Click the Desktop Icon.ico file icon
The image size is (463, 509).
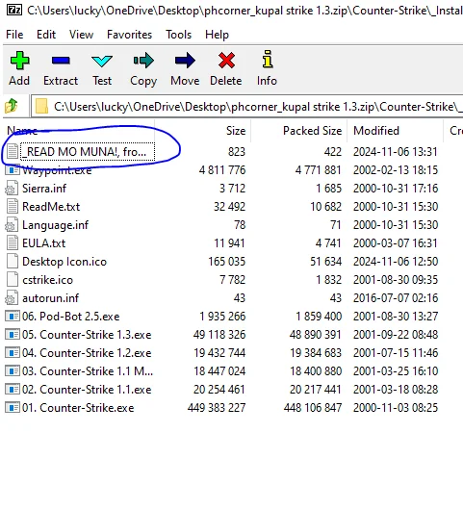click(13, 262)
